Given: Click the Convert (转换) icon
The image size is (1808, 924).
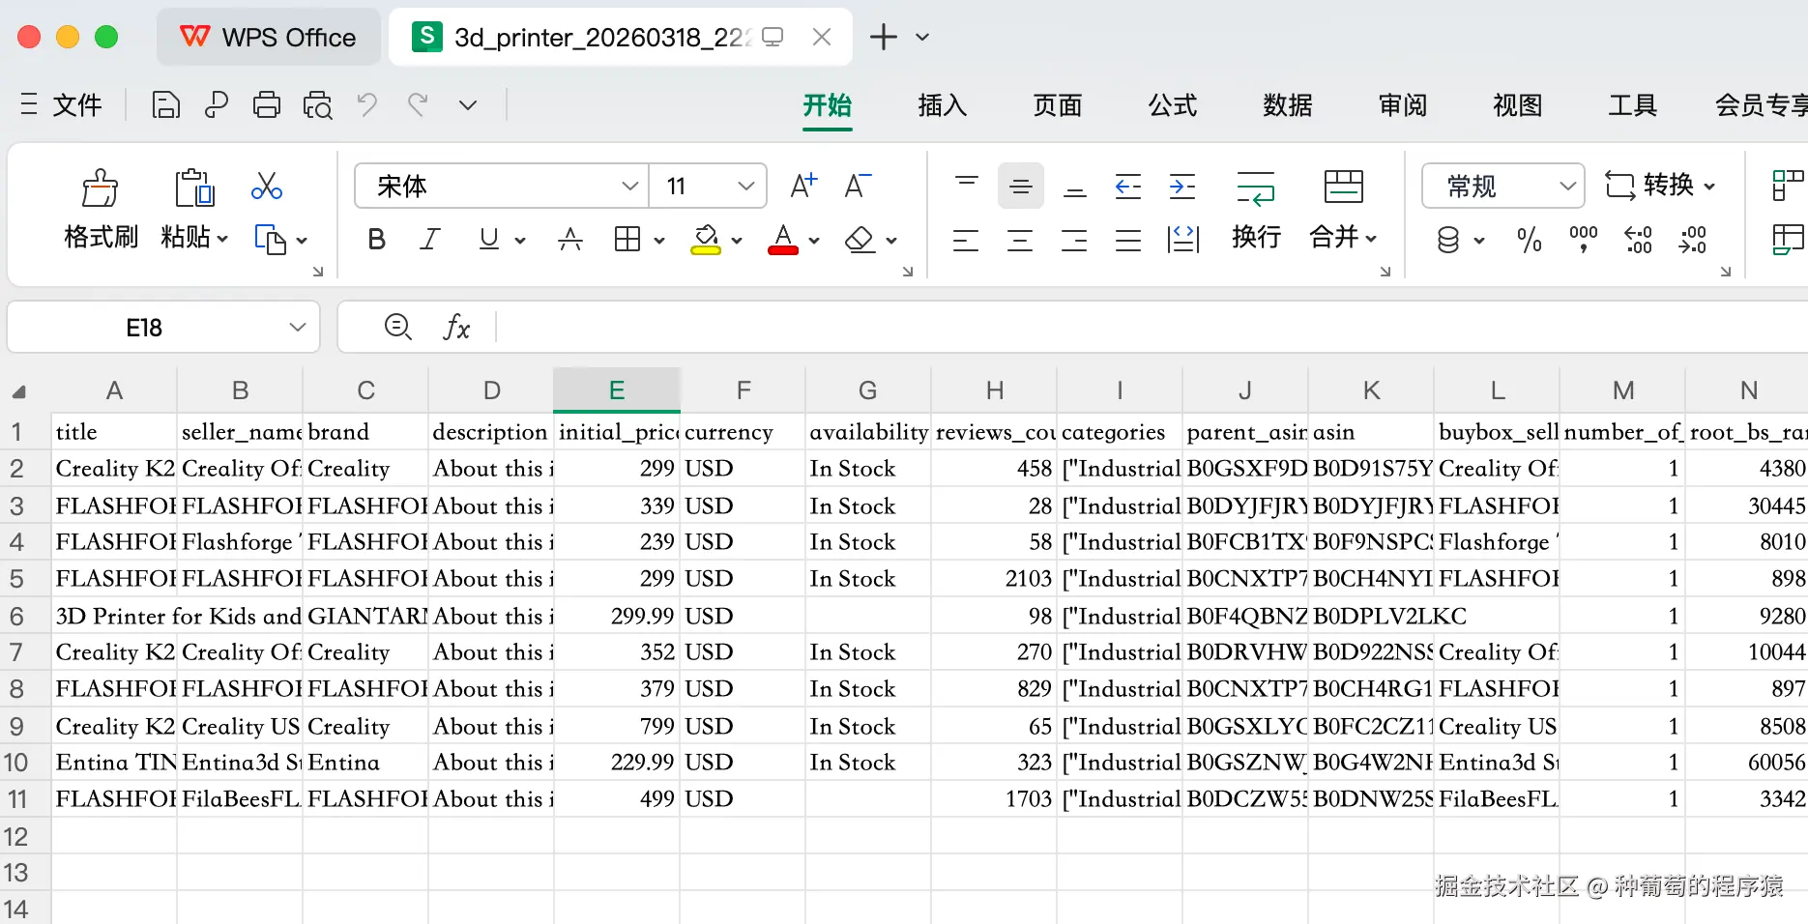Looking at the screenshot, I should click(x=1620, y=185).
